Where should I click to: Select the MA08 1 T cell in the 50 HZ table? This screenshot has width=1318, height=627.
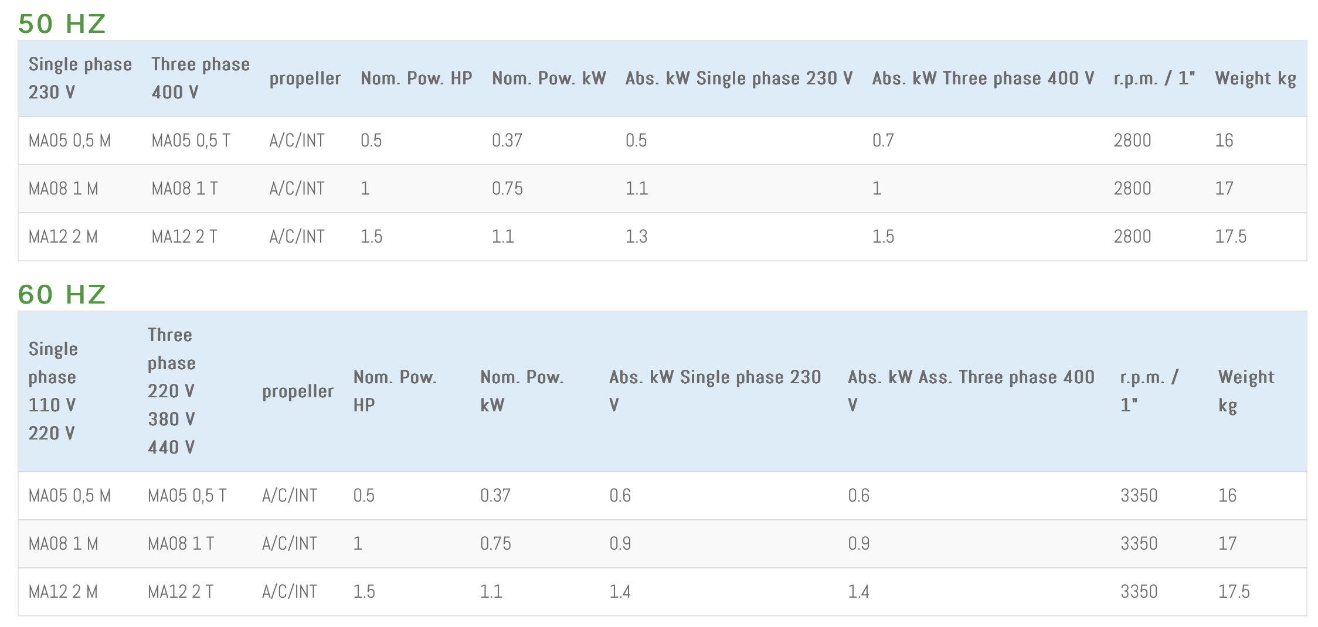pos(184,189)
